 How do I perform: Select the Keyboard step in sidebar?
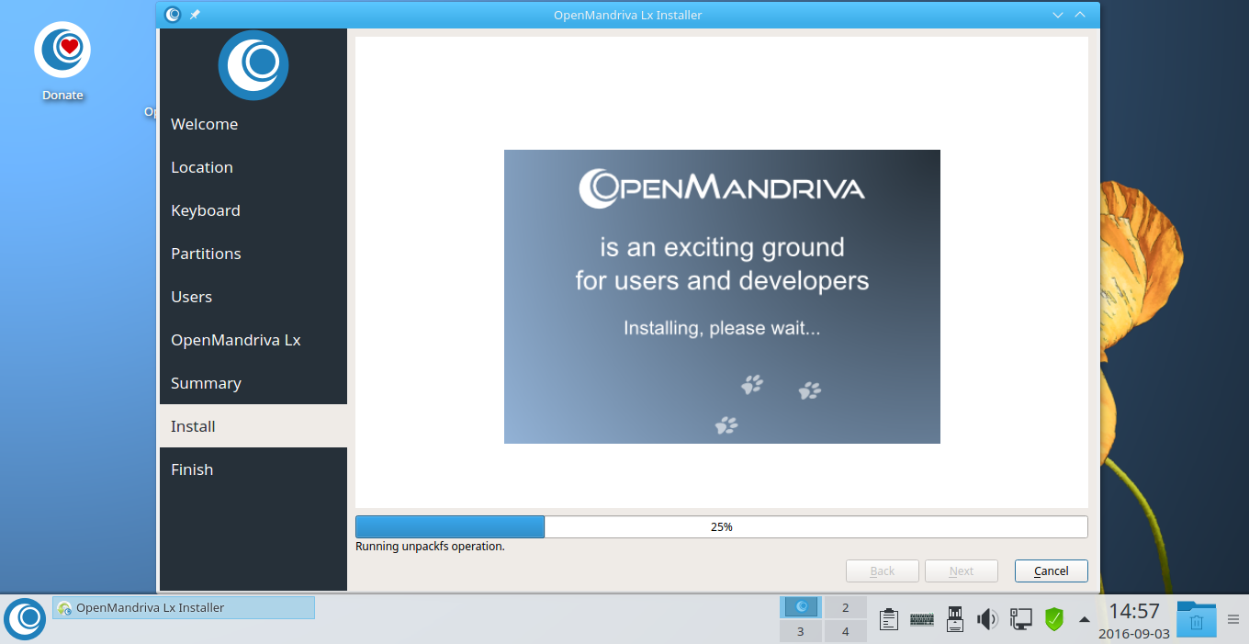pos(253,210)
